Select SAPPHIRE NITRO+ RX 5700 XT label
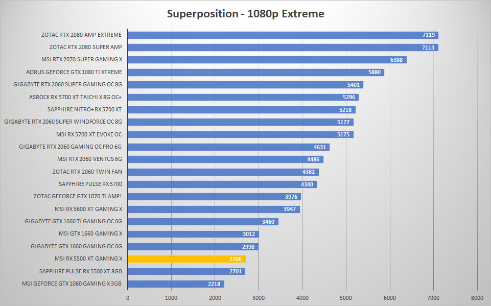Screen dimensions: 491x306 click(x=84, y=109)
